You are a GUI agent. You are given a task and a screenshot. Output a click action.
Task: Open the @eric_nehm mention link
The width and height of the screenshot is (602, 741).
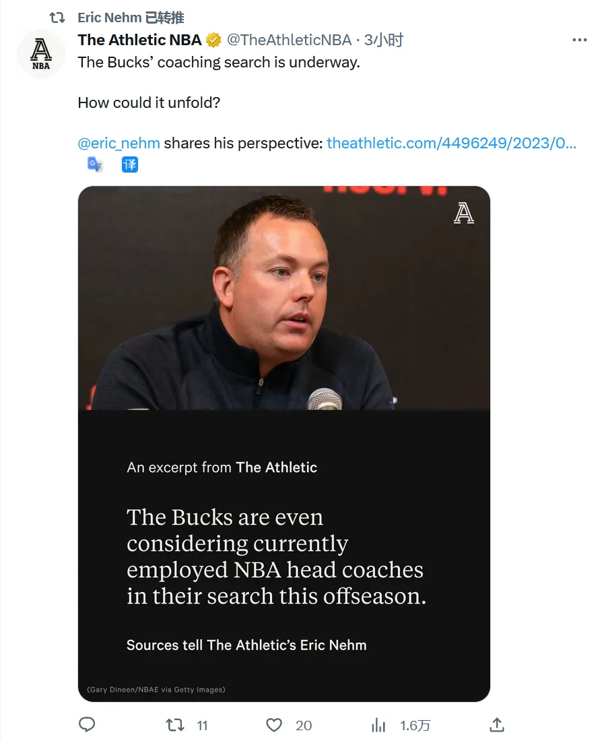click(x=119, y=143)
